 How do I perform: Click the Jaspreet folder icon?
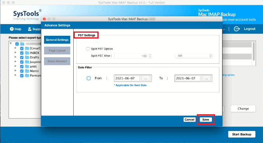coord(27,62)
